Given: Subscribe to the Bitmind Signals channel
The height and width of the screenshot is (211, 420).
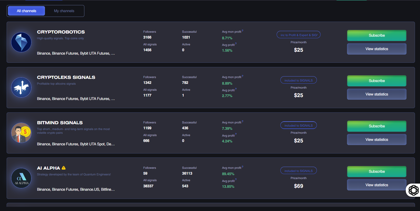Looking at the screenshot, I should (x=376, y=126).
